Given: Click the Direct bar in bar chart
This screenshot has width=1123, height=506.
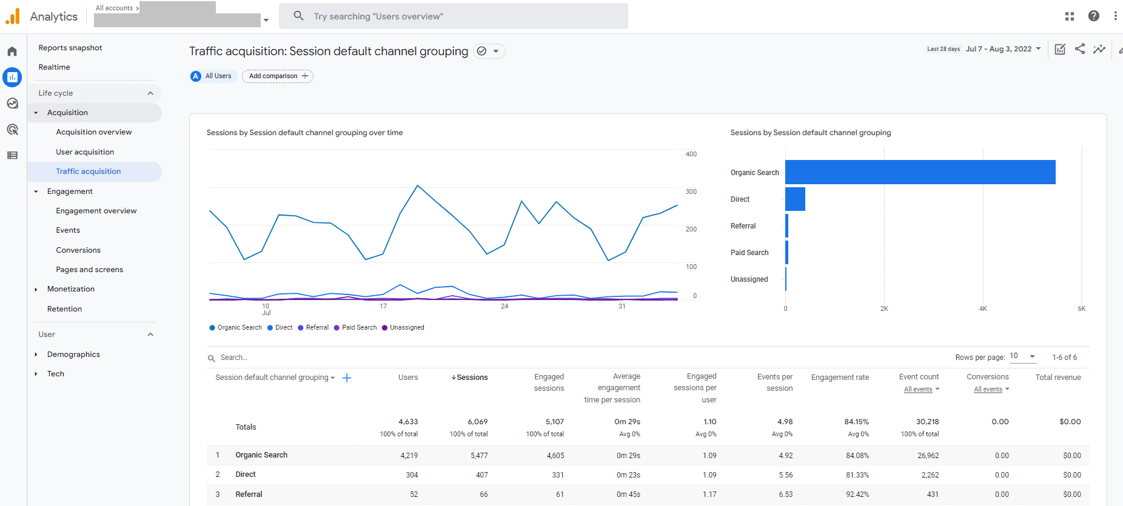Looking at the screenshot, I should point(795,199).
